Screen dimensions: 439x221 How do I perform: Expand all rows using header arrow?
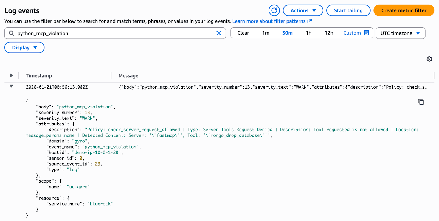(12, 75)
